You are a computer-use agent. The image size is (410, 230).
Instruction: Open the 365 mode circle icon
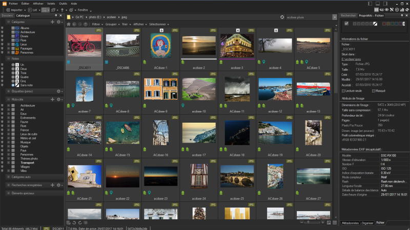click(x=397, y=10)
